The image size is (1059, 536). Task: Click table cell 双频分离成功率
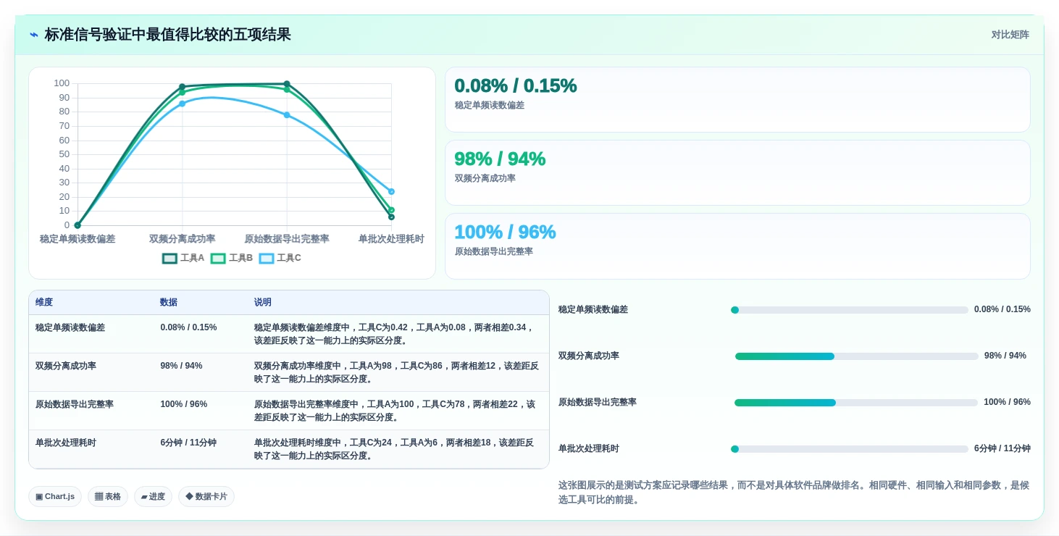[66, 366]
